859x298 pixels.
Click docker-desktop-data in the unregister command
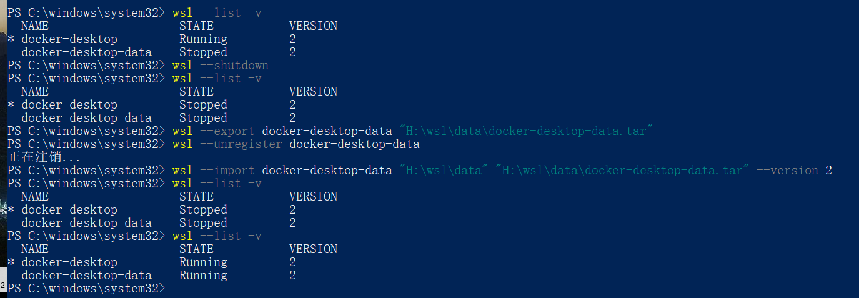click(354, 144)
